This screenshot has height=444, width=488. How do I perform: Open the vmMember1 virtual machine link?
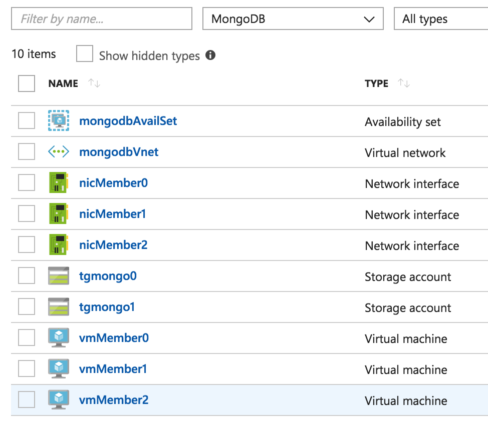click(113, 369)
